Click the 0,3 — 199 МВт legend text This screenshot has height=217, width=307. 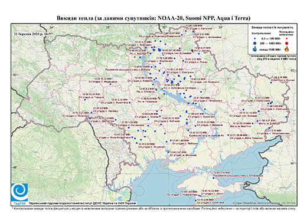(270, 39)
